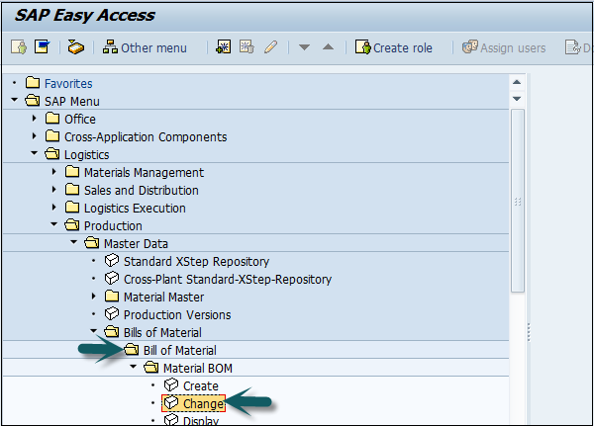The height and width of the screenshot is (426, 594).
Task: Click the move favorite down arrow
Action: point(305,47)
